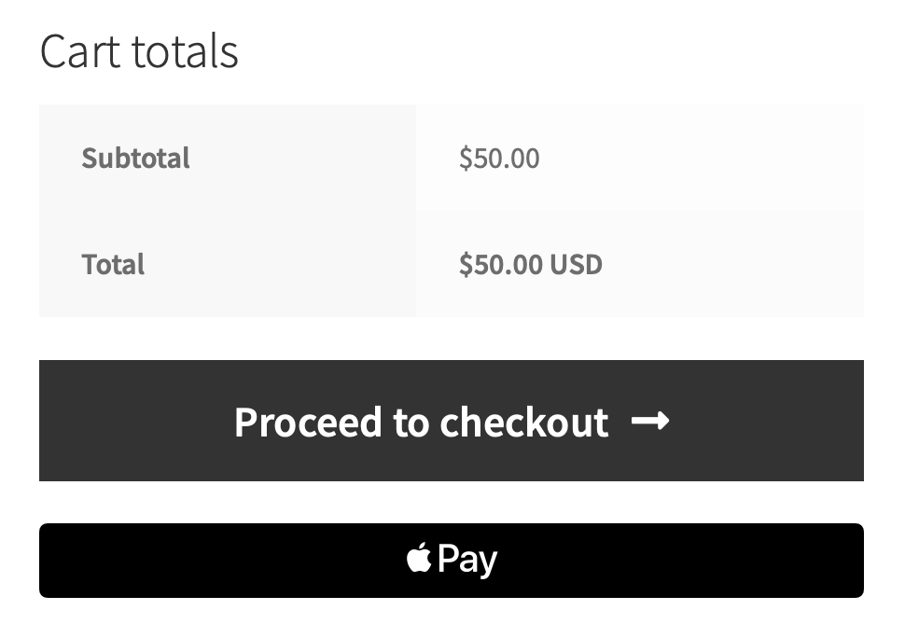905x638 pixels.
Task: Click the dollar sign of the subtotal amount
Action: [465, 159]
